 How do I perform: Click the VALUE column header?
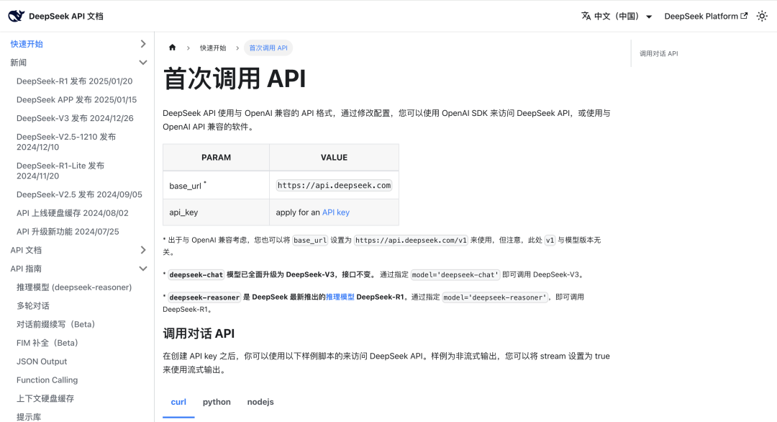[334, 157]
